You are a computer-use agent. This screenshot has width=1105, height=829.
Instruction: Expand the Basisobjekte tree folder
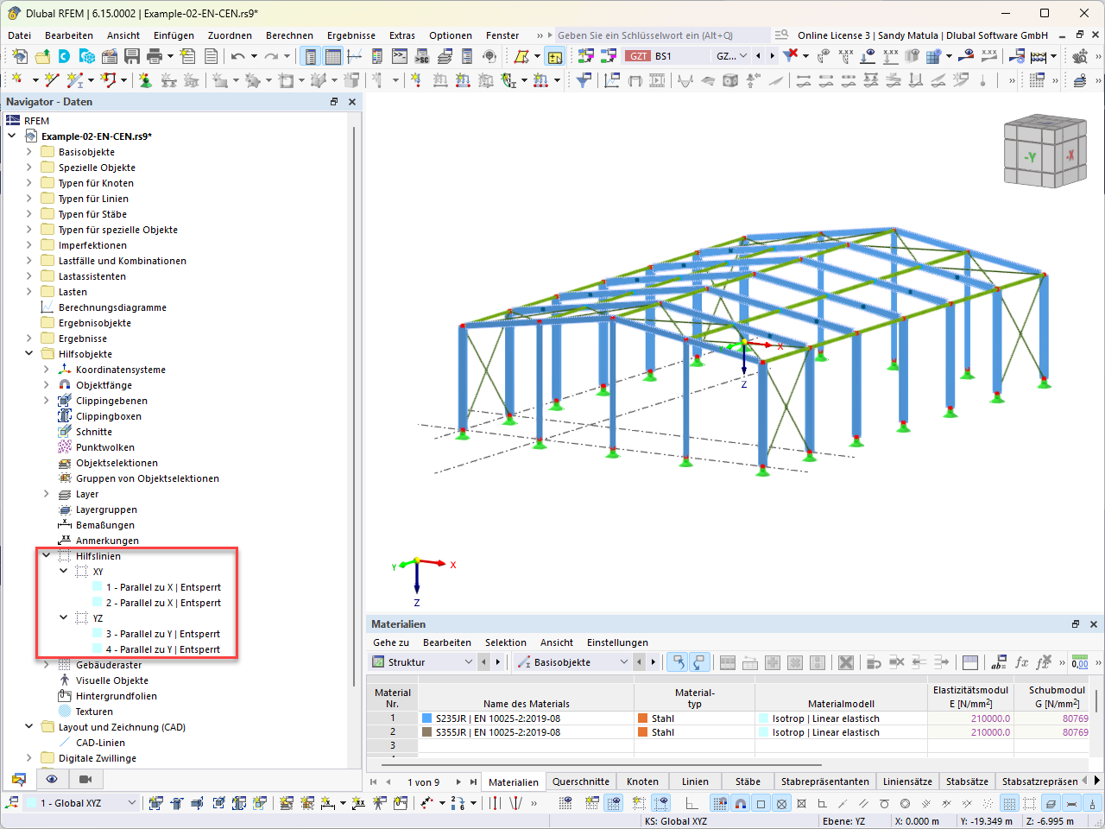(29, 152)
